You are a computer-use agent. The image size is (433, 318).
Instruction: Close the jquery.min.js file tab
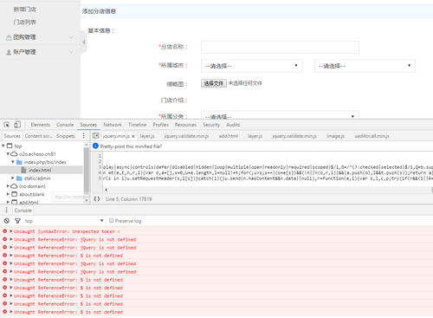(133, 136)
